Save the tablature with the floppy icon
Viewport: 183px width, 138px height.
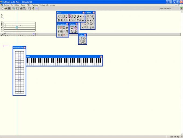pos(9,8)
